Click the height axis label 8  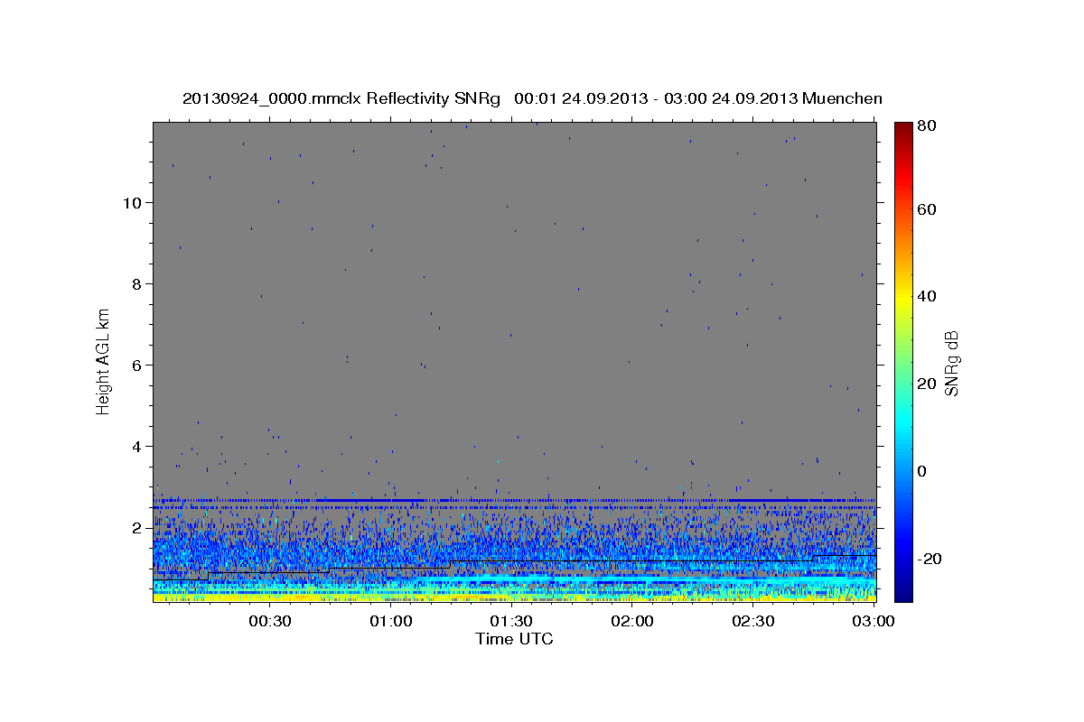(x=136, y=284)
